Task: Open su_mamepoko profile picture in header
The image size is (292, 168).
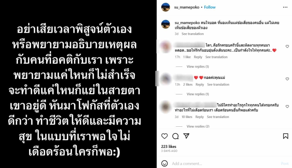Action: click(x=165, y=7)
